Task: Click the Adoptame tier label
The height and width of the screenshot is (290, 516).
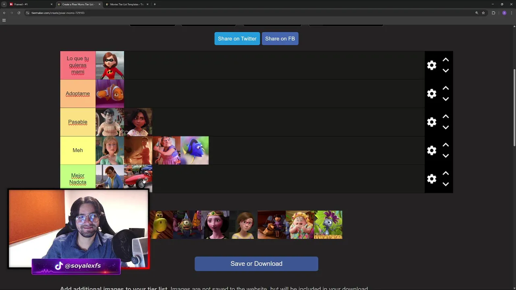Action: (x=78, y=93)
